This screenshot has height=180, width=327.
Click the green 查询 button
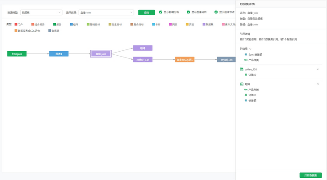(x=147, y=12)
